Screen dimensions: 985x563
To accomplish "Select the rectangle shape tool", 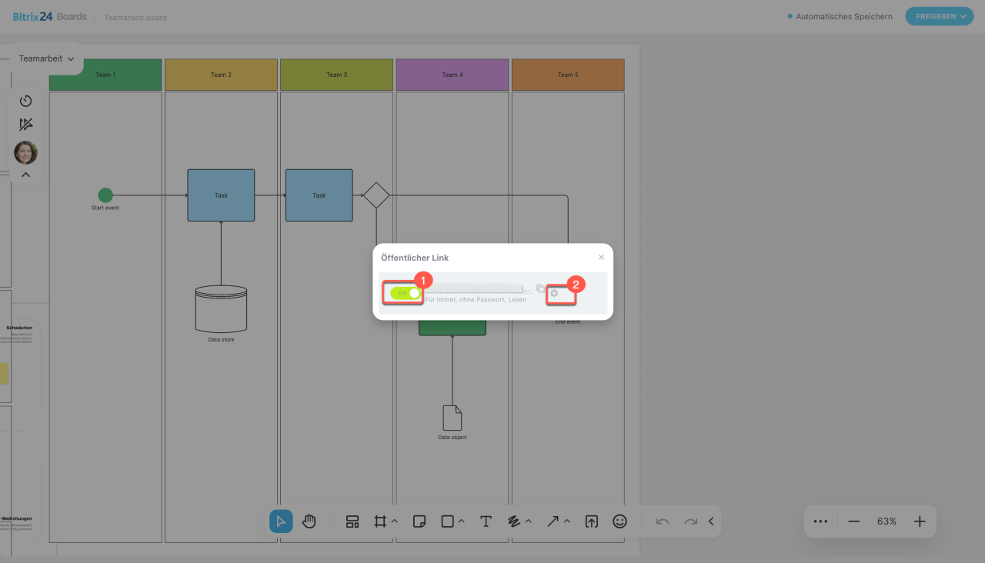I will (x=447, y=521).
